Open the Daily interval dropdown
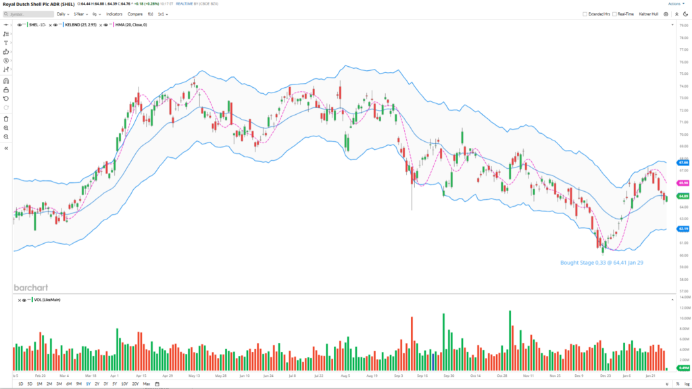This screenshot has width=692, height=389. pos(62,14)
